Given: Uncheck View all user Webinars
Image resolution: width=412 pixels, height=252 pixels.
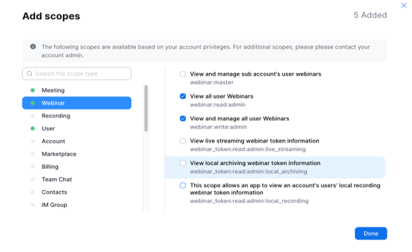Looking at the screenshot, I should [183, 96].
